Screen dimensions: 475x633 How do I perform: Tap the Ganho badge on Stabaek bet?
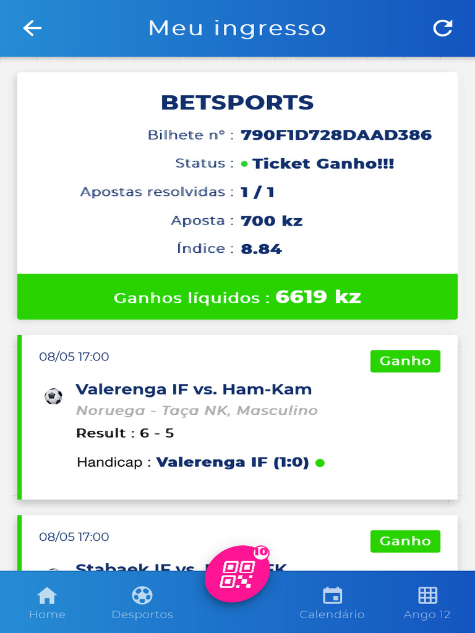coord(405,541)
